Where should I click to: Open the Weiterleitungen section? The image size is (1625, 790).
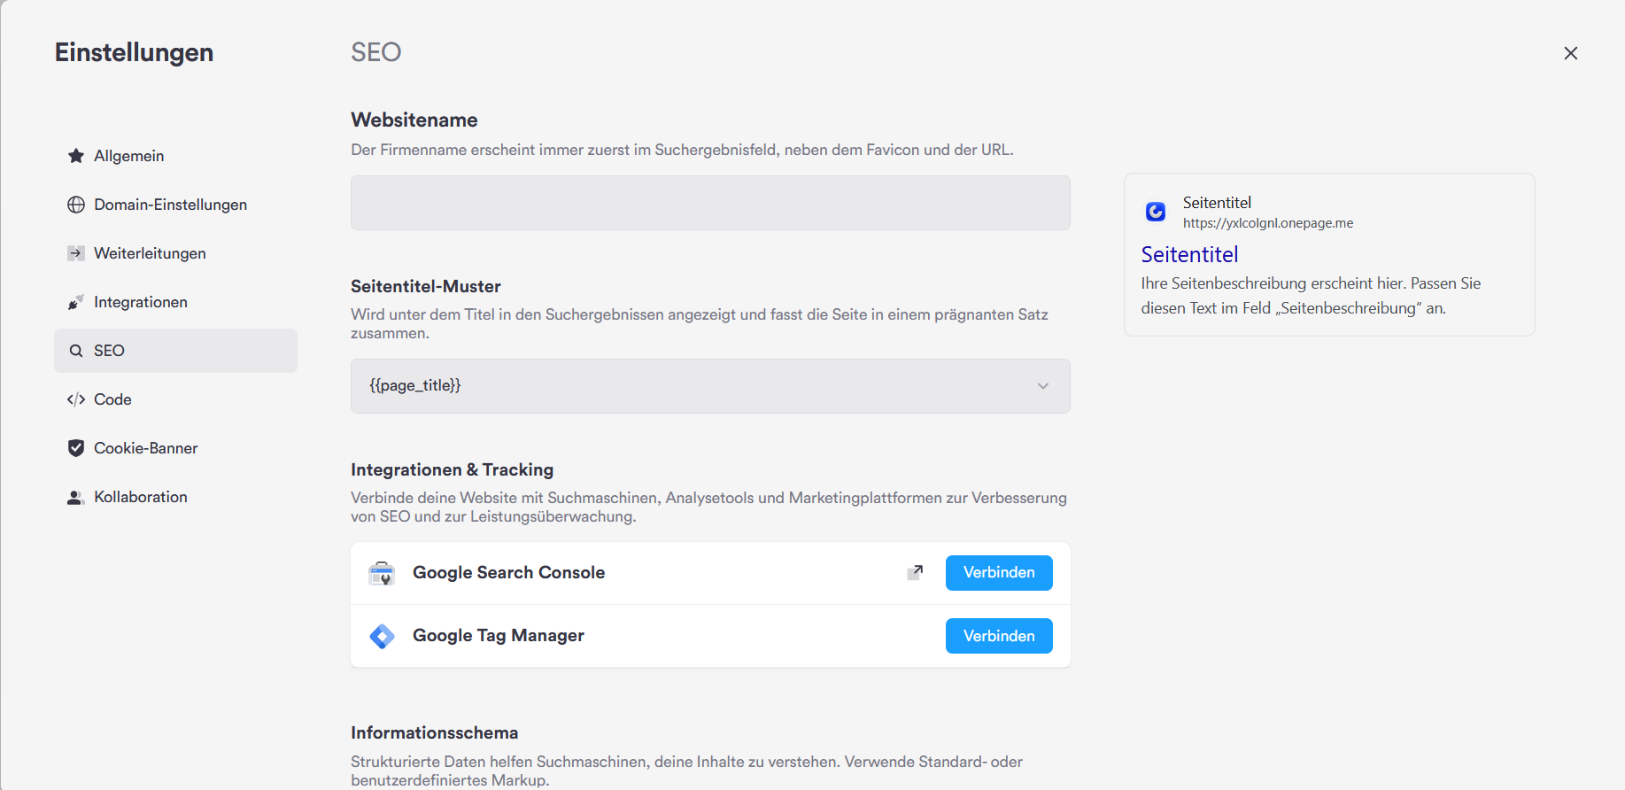tap(175, 253)
